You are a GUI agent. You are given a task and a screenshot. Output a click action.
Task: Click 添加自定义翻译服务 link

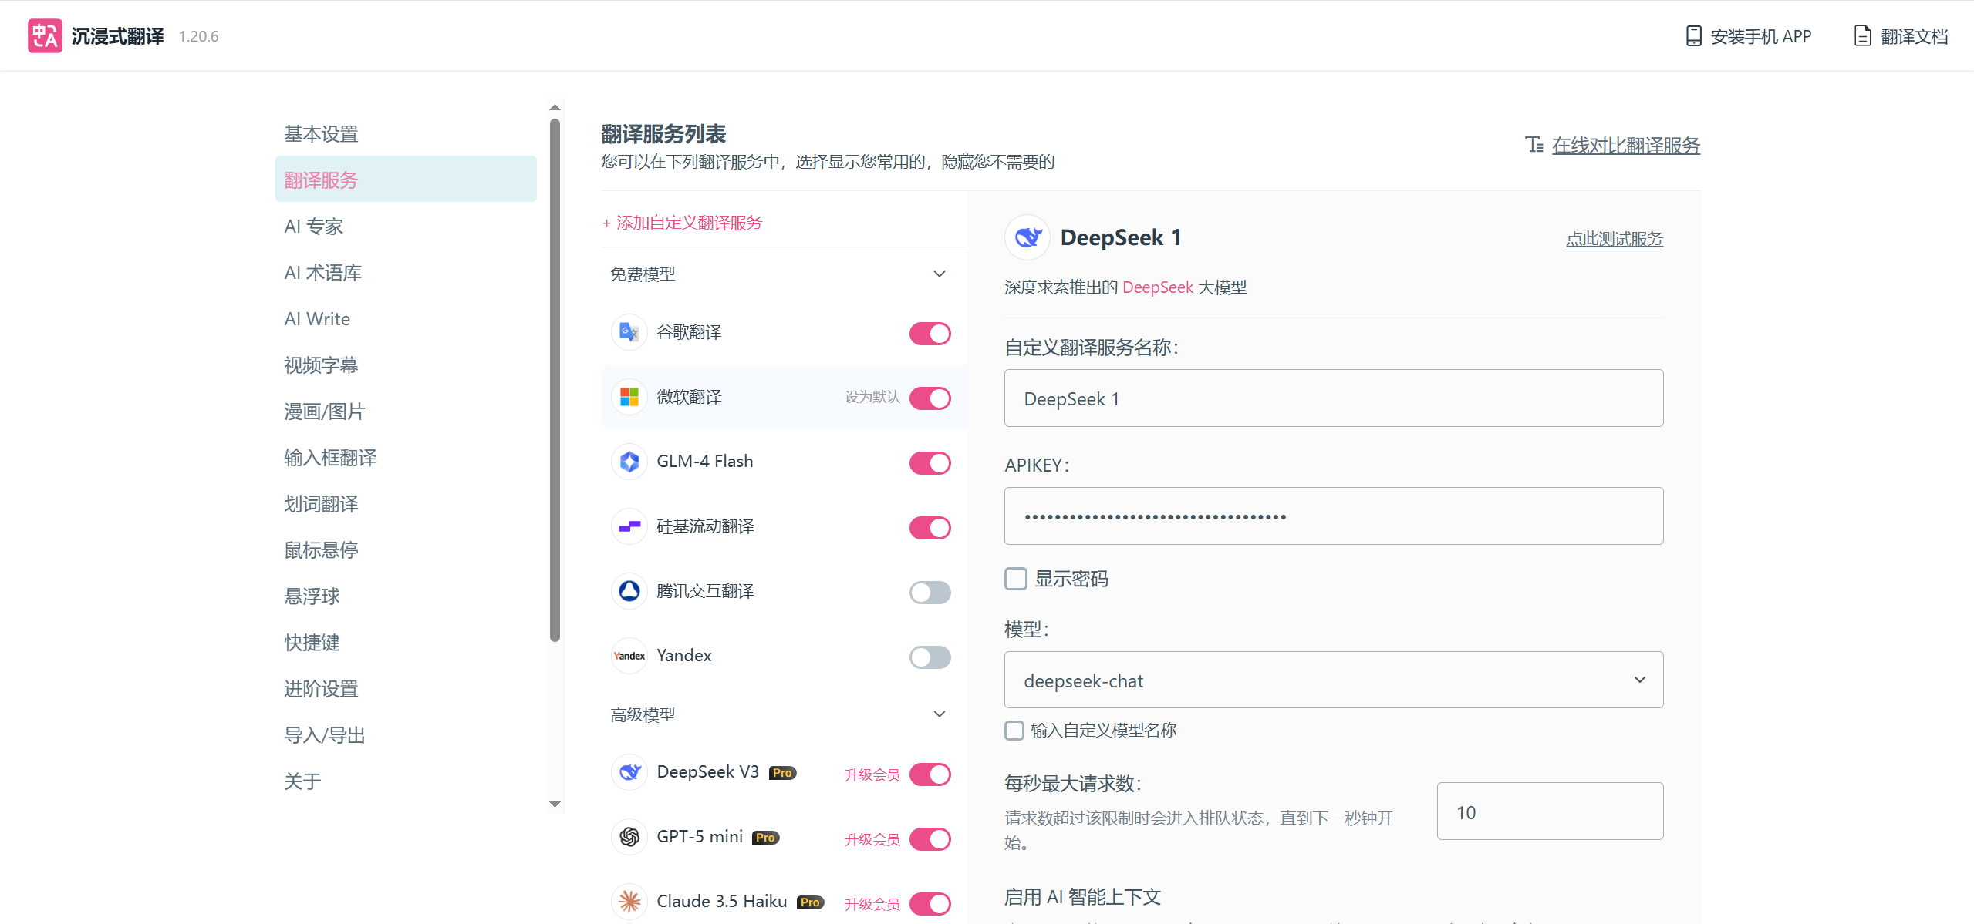click(x=682, y=223)
